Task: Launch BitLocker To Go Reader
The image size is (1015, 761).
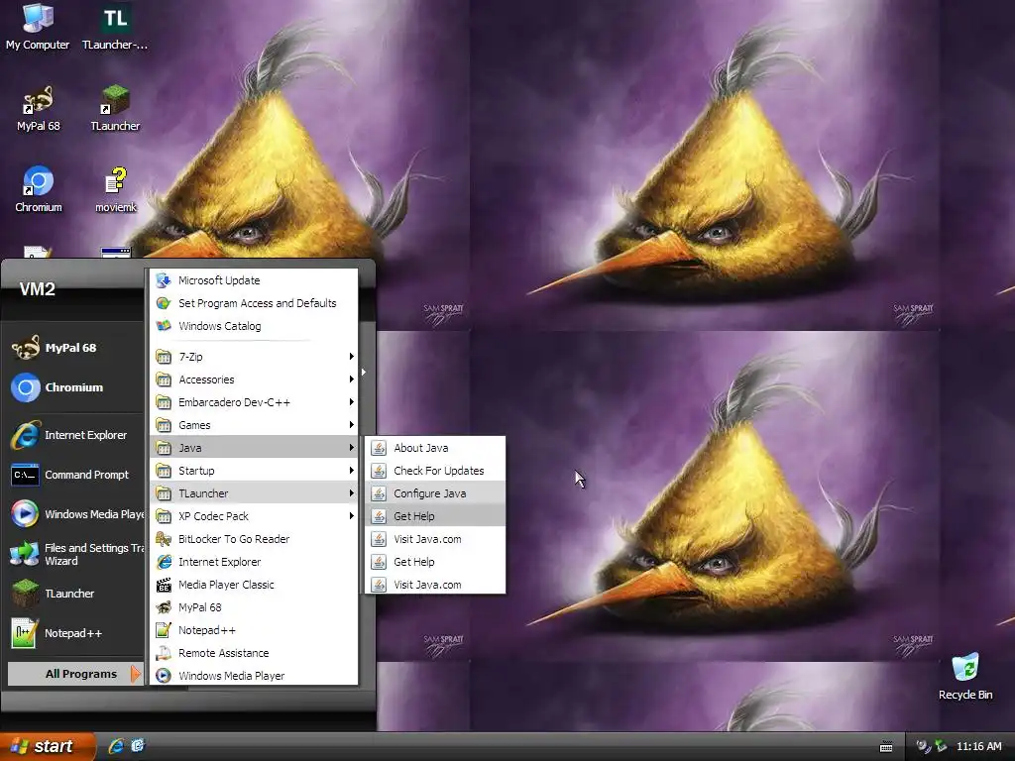Action: coord(254,539)
